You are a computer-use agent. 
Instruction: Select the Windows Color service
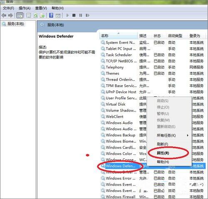121,154
